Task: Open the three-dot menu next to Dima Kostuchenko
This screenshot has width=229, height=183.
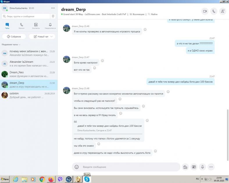Action: pos(53,8)
